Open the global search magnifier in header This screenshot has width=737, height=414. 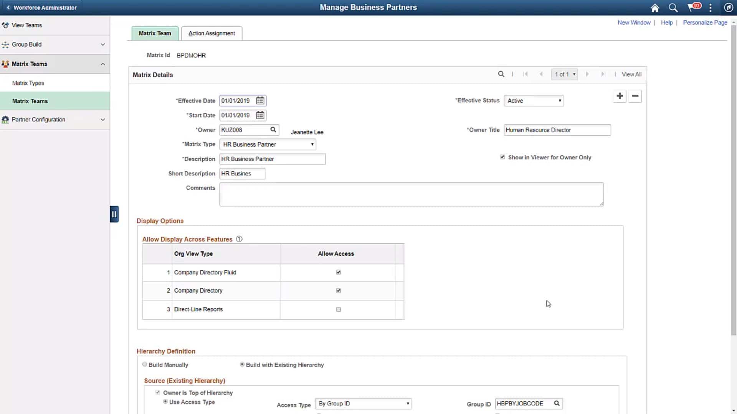(673, 8)
